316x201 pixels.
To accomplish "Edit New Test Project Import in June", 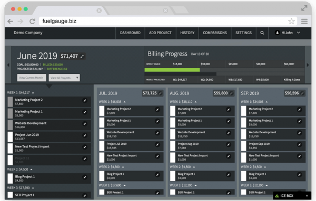I will tap(85, 147).
